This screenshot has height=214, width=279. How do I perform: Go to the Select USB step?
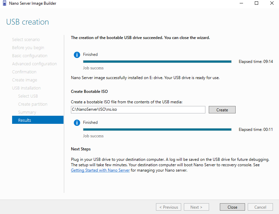click(x=28, y=96)
